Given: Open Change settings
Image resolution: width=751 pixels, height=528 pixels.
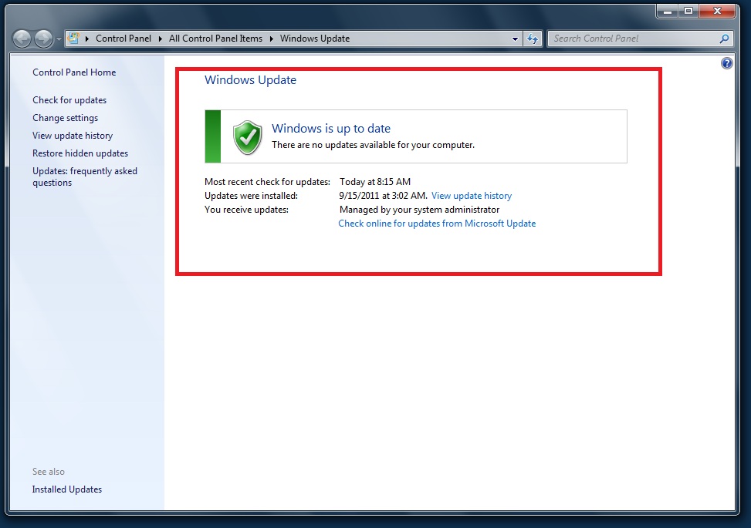Looking at the screenshot, I should (x=65, y=118).
